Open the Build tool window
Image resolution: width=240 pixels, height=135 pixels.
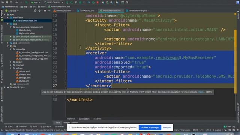point(33,127)
